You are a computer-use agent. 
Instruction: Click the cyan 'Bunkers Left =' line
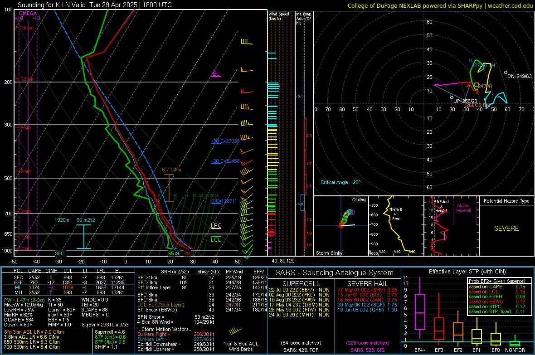click(x=176, y=339)
